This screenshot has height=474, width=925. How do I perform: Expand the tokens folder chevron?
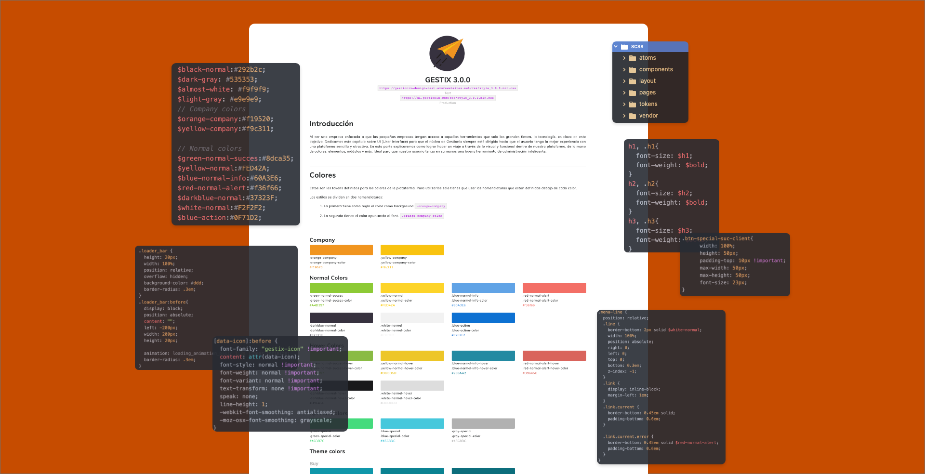tap(624, 105)
